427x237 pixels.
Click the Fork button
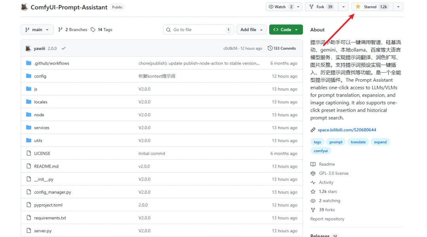(x=321, y=7)
